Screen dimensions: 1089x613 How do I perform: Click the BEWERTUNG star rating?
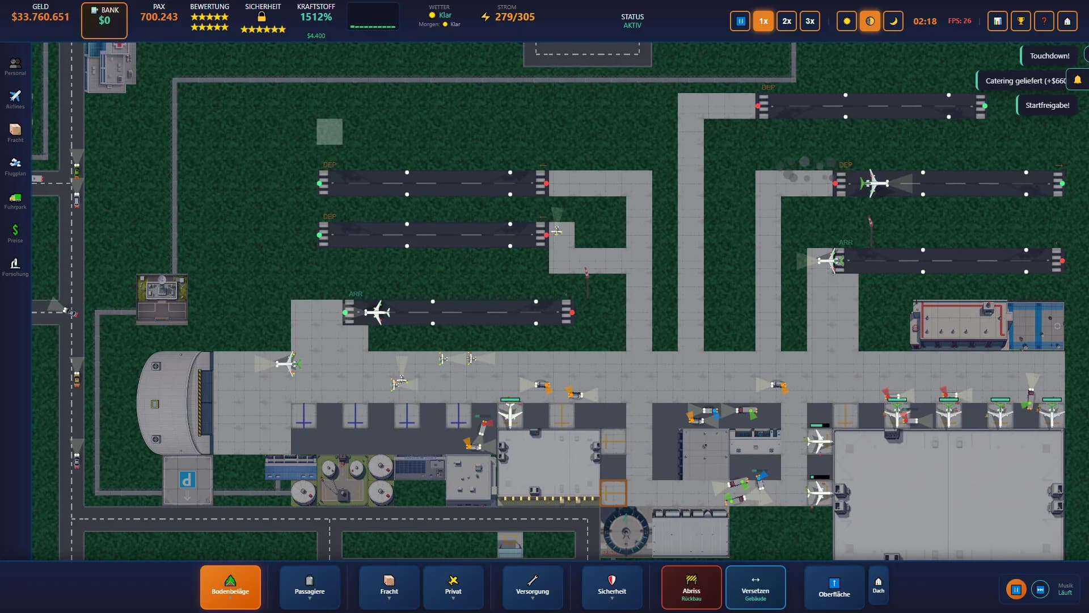tap(210, 22)
